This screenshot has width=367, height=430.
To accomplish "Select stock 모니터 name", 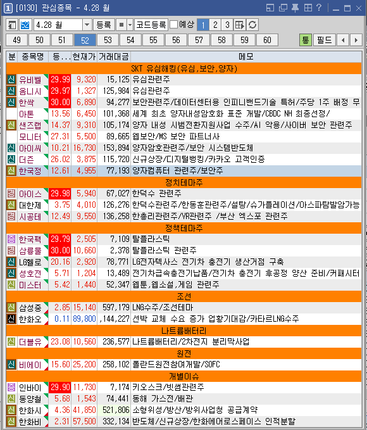I will point(30,137).
